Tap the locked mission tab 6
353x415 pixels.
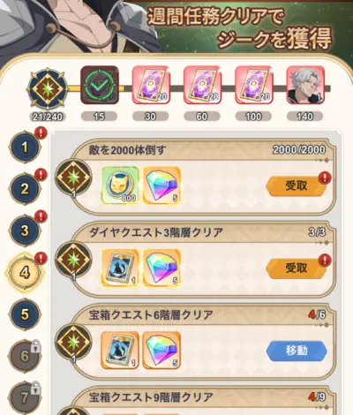[25, 356]
